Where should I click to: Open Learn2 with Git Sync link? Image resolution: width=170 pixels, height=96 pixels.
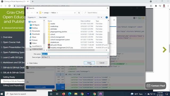pyautogui.click(x=13, y=57)
